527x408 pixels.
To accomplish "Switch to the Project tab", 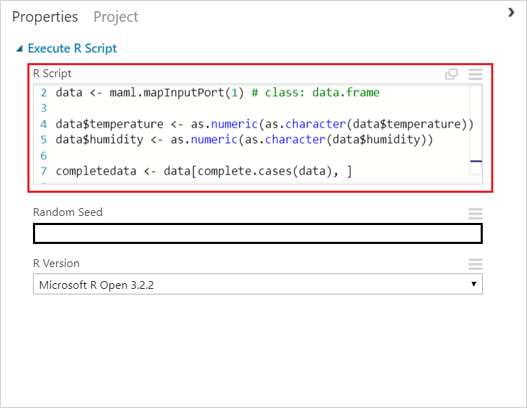I will click(x=116, y=17).
